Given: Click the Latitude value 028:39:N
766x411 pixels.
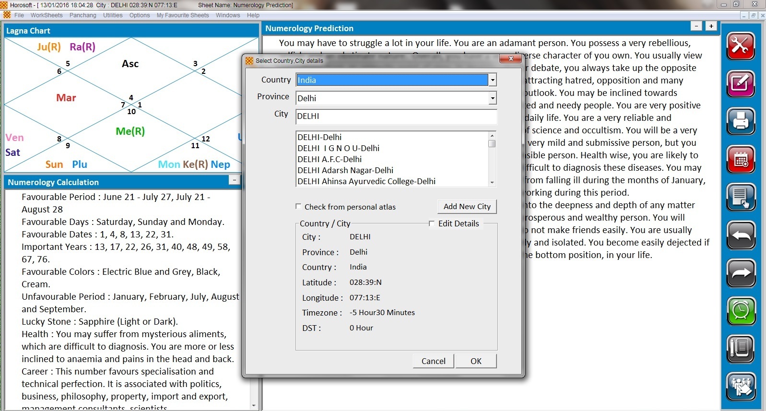Looking at the screenshot, I should tap(365, 282).
